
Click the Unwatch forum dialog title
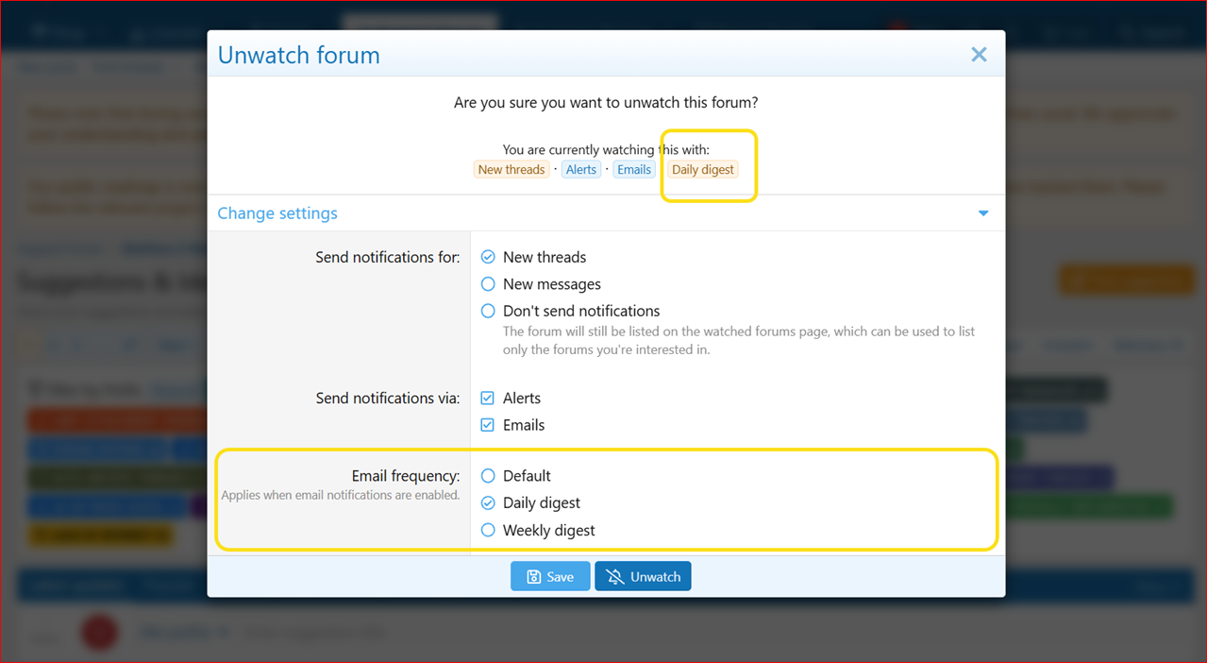pos(299,55)
